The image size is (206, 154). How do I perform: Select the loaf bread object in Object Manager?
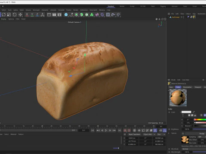point(176,17)
